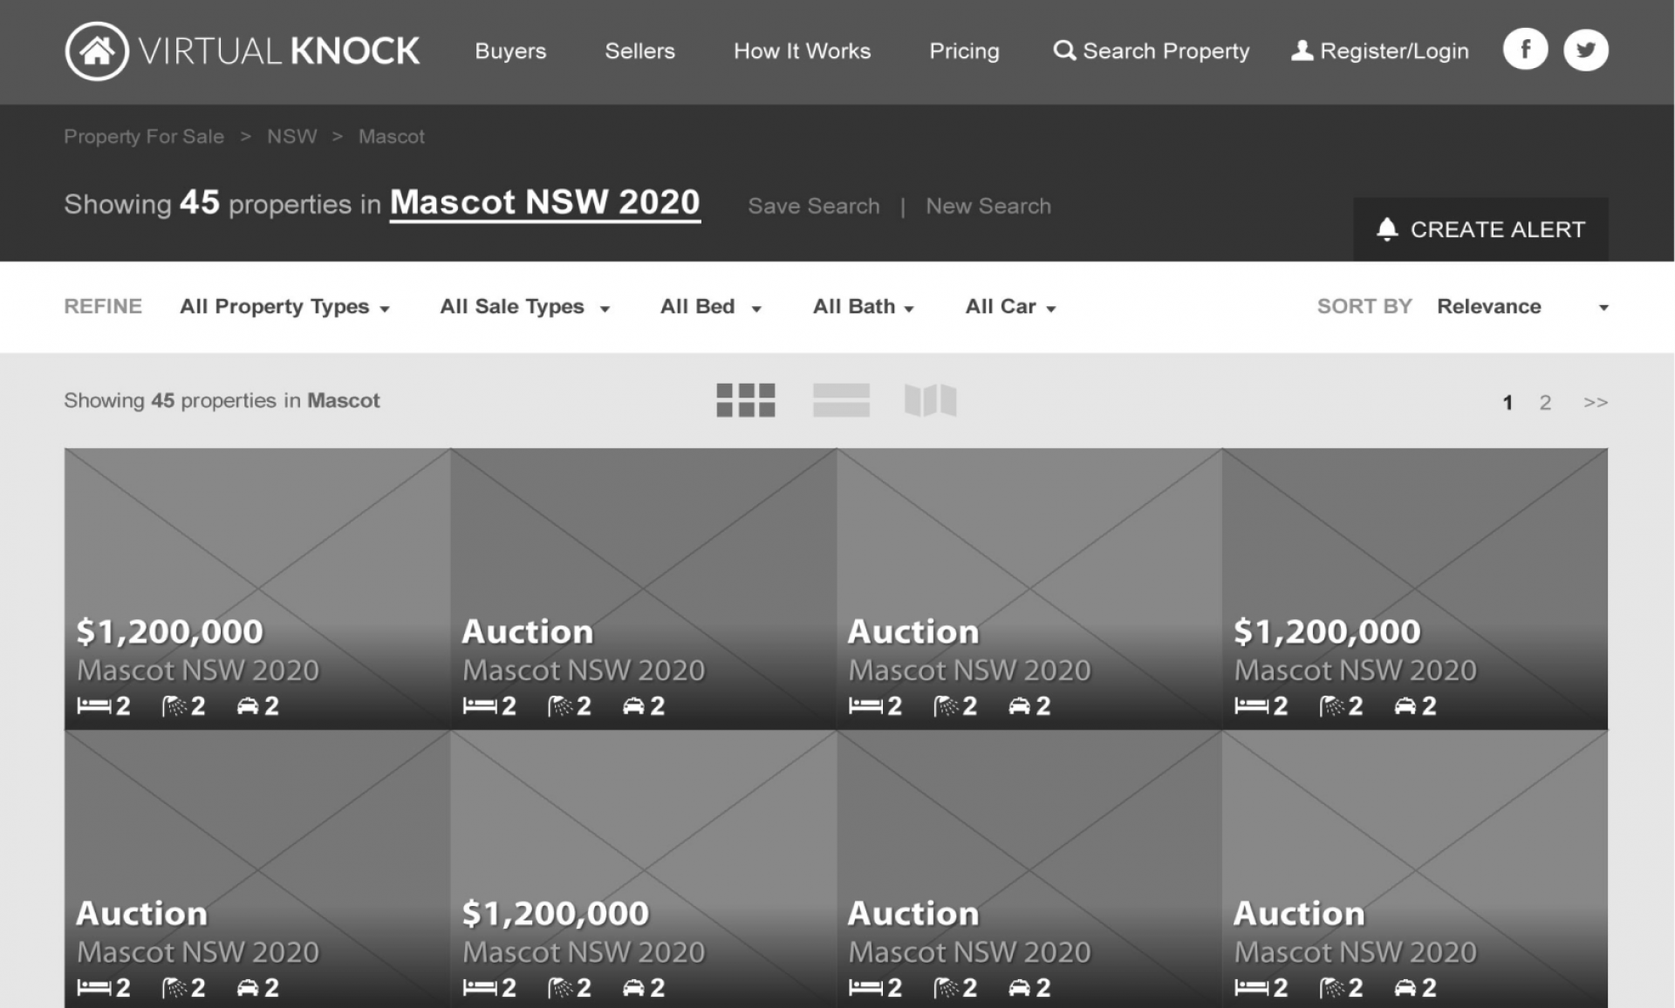This screenshot has width=1675, height=1008.
Task: Switch to grid view layout
Action: (x=745, y=400)
